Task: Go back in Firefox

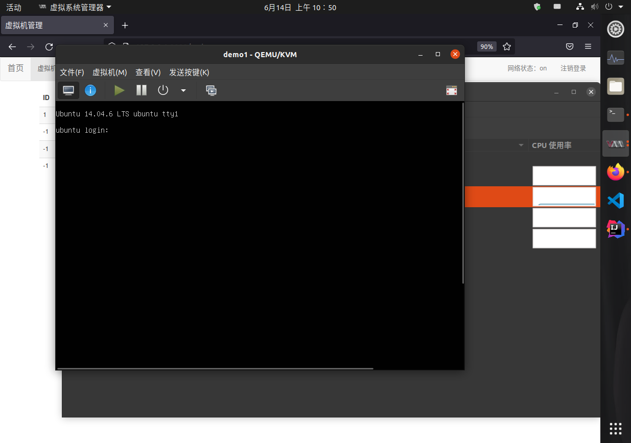Action: pyautogui.click(x=13, y=46)
